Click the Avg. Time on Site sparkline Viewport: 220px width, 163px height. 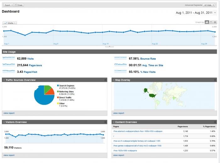point(120,65)
